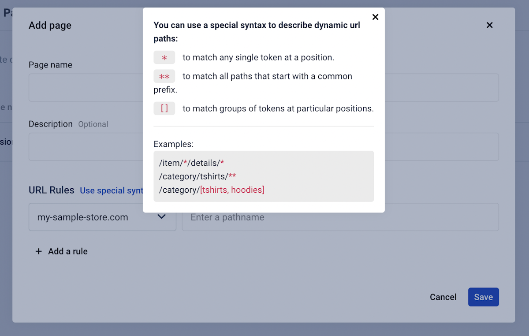
Task: Click the Examples: label in popup
Action: click(x=174, y=144)
